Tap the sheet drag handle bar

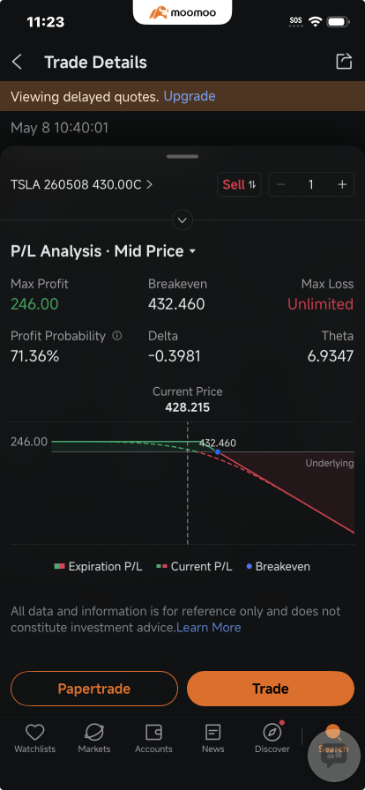[x=182, y=157]
